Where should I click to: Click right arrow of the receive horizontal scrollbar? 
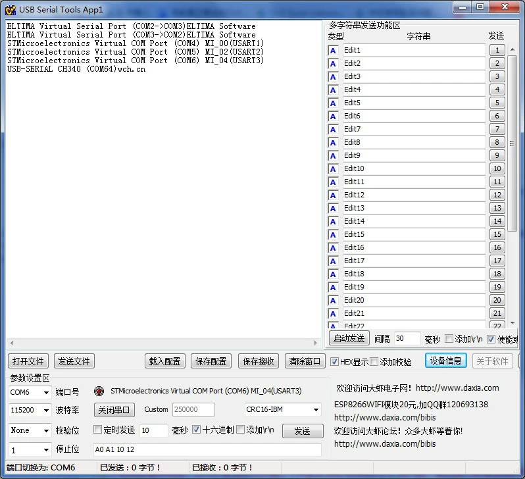pos(315,343)
